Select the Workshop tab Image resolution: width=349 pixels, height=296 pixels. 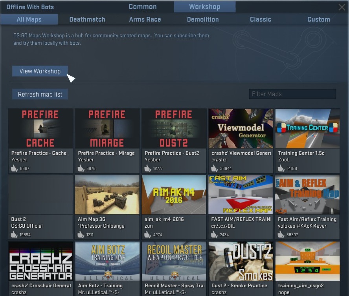(204, 7)
